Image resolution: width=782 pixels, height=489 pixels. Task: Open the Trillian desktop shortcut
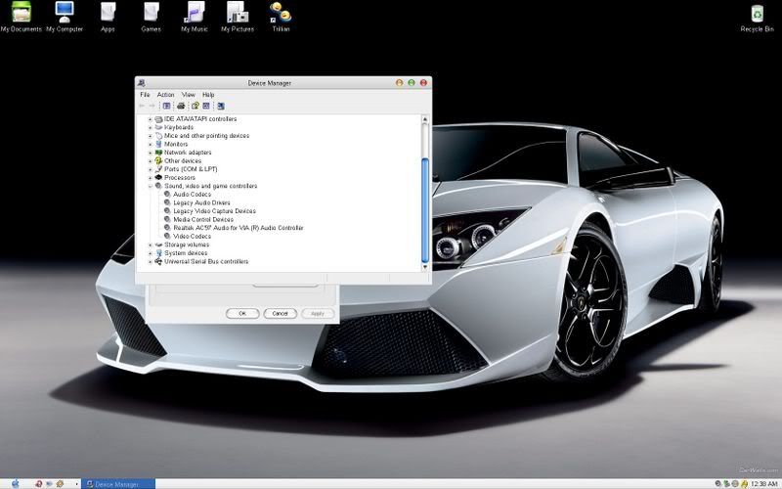[281, 14]
